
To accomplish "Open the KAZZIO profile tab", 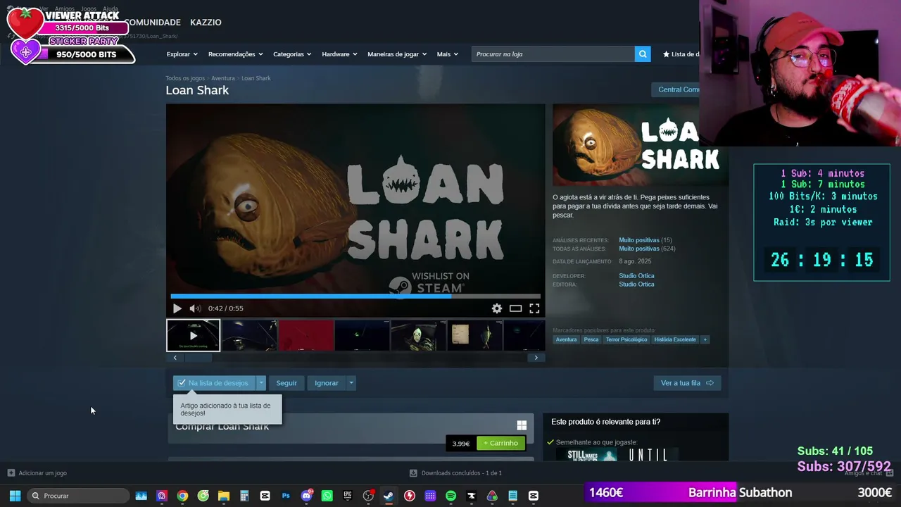I will 206,23.
